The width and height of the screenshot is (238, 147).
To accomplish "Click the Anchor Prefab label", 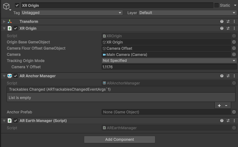I will 20,112.
